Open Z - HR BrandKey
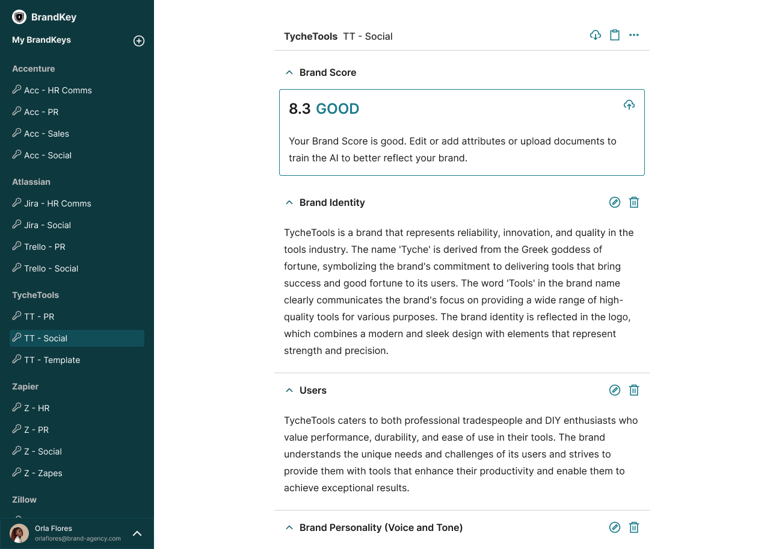Screen dimensions: 770x549 point(77,408)
